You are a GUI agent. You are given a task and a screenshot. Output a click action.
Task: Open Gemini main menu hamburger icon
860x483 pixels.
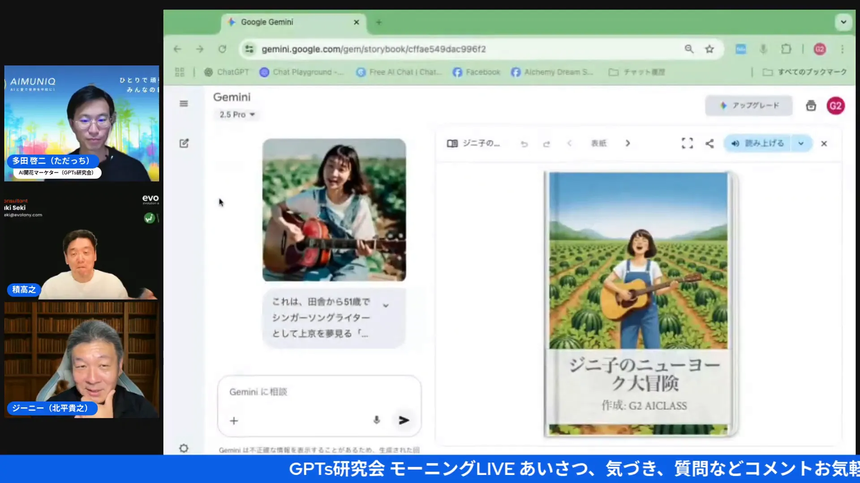[184, 104]
